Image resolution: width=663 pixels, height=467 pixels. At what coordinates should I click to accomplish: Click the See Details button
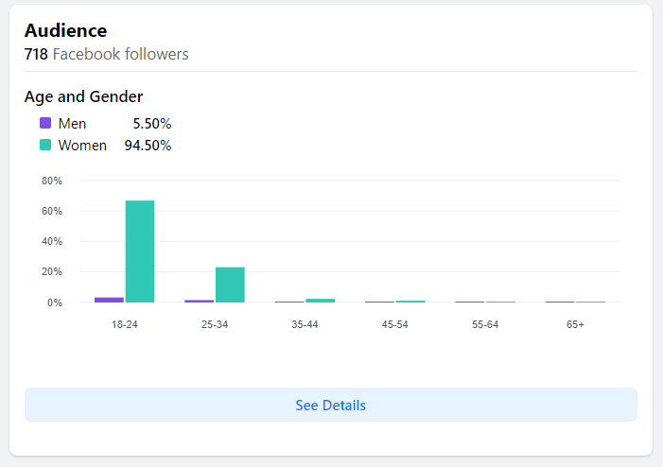coord(330,405)
